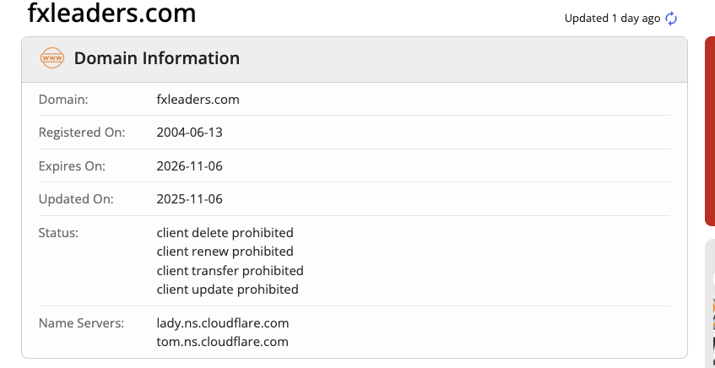Select the Expires On date 2026-11-06

click(190, 165)
